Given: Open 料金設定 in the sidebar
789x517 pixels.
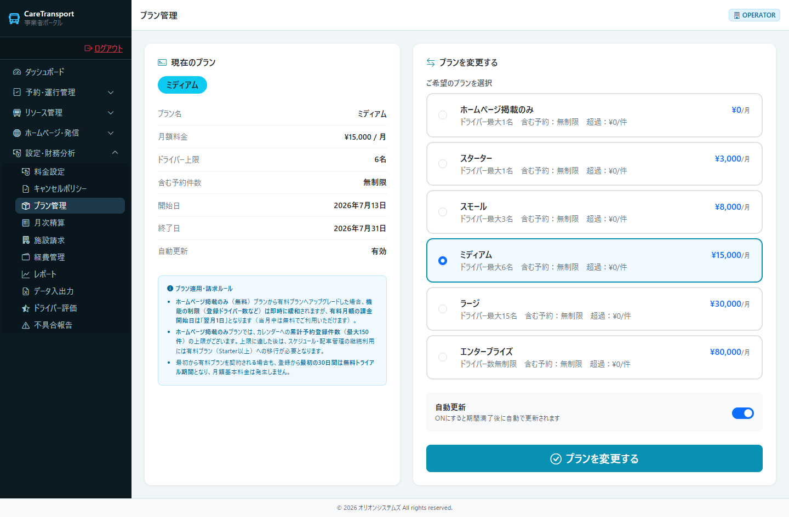Looking at the screenshot, I should [x=70, y=171].
